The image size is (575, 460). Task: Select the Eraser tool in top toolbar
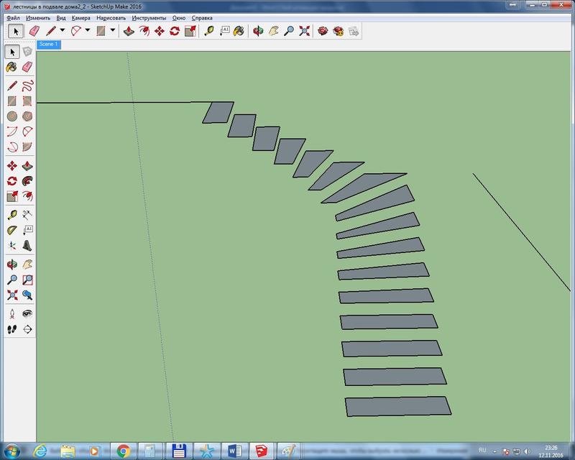33,31
